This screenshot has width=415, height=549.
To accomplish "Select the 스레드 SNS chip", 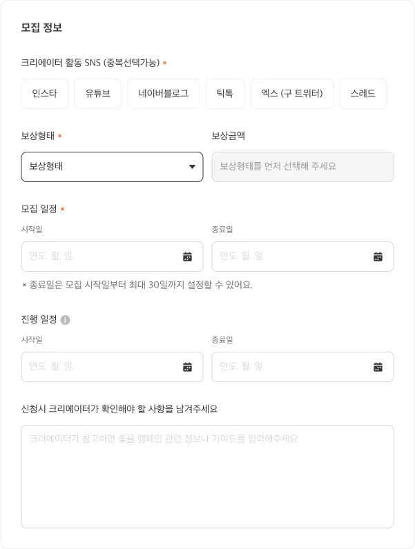I will (x=363, y=94).
